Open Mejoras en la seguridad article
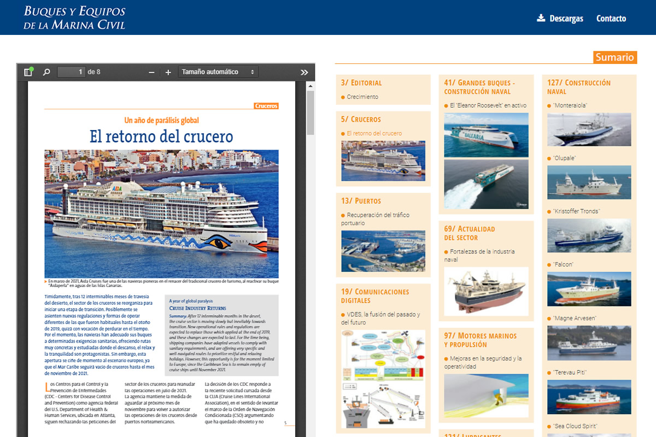Viewport: 656px width, 437px height. click(x=483, y=363)
